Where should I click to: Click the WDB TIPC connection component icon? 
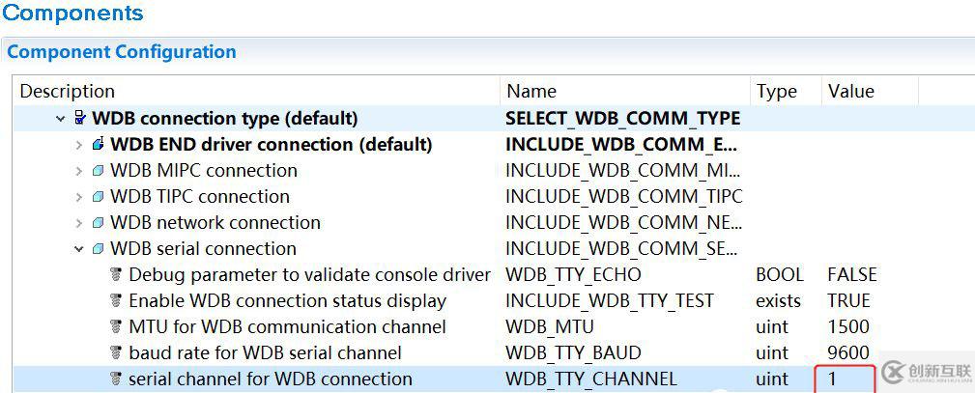pyautogui.click(x=98, y=197)
